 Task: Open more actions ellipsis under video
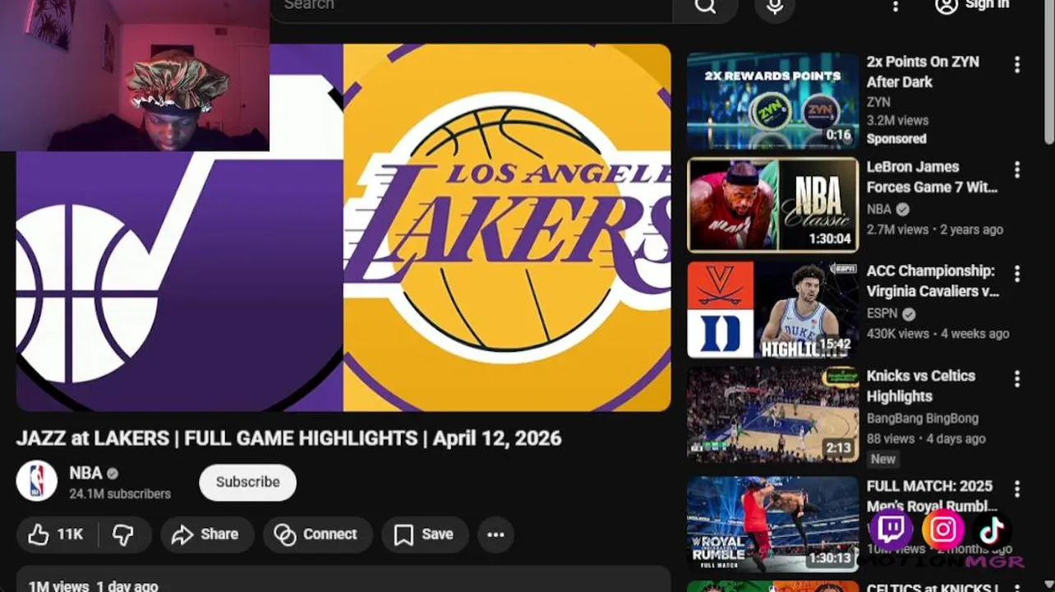click(x=495, y=534)
